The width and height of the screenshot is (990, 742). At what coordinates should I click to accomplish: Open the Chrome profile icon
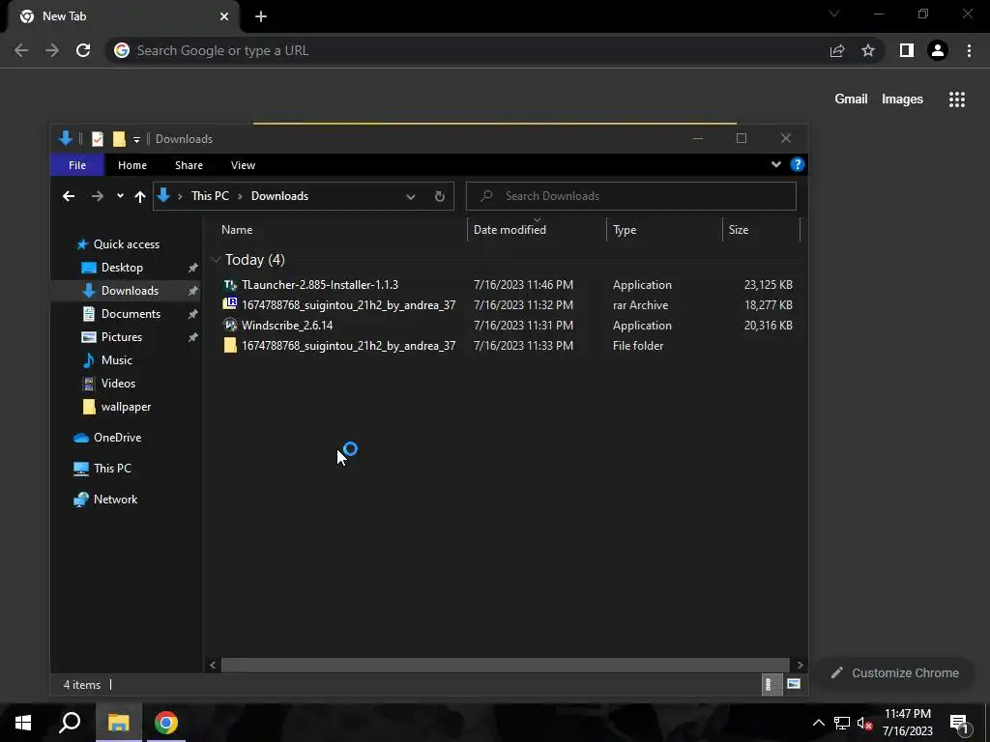pos(938,50)
